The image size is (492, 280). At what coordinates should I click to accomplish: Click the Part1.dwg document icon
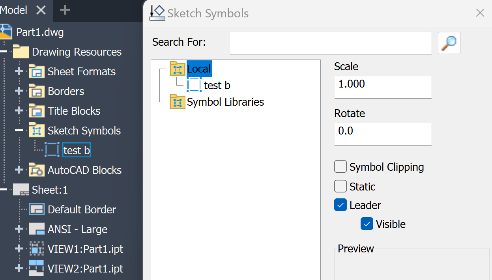pyautogui.click(x=6, y=32)
